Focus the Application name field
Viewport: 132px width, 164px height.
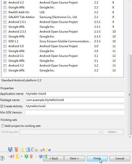[75, 94]
